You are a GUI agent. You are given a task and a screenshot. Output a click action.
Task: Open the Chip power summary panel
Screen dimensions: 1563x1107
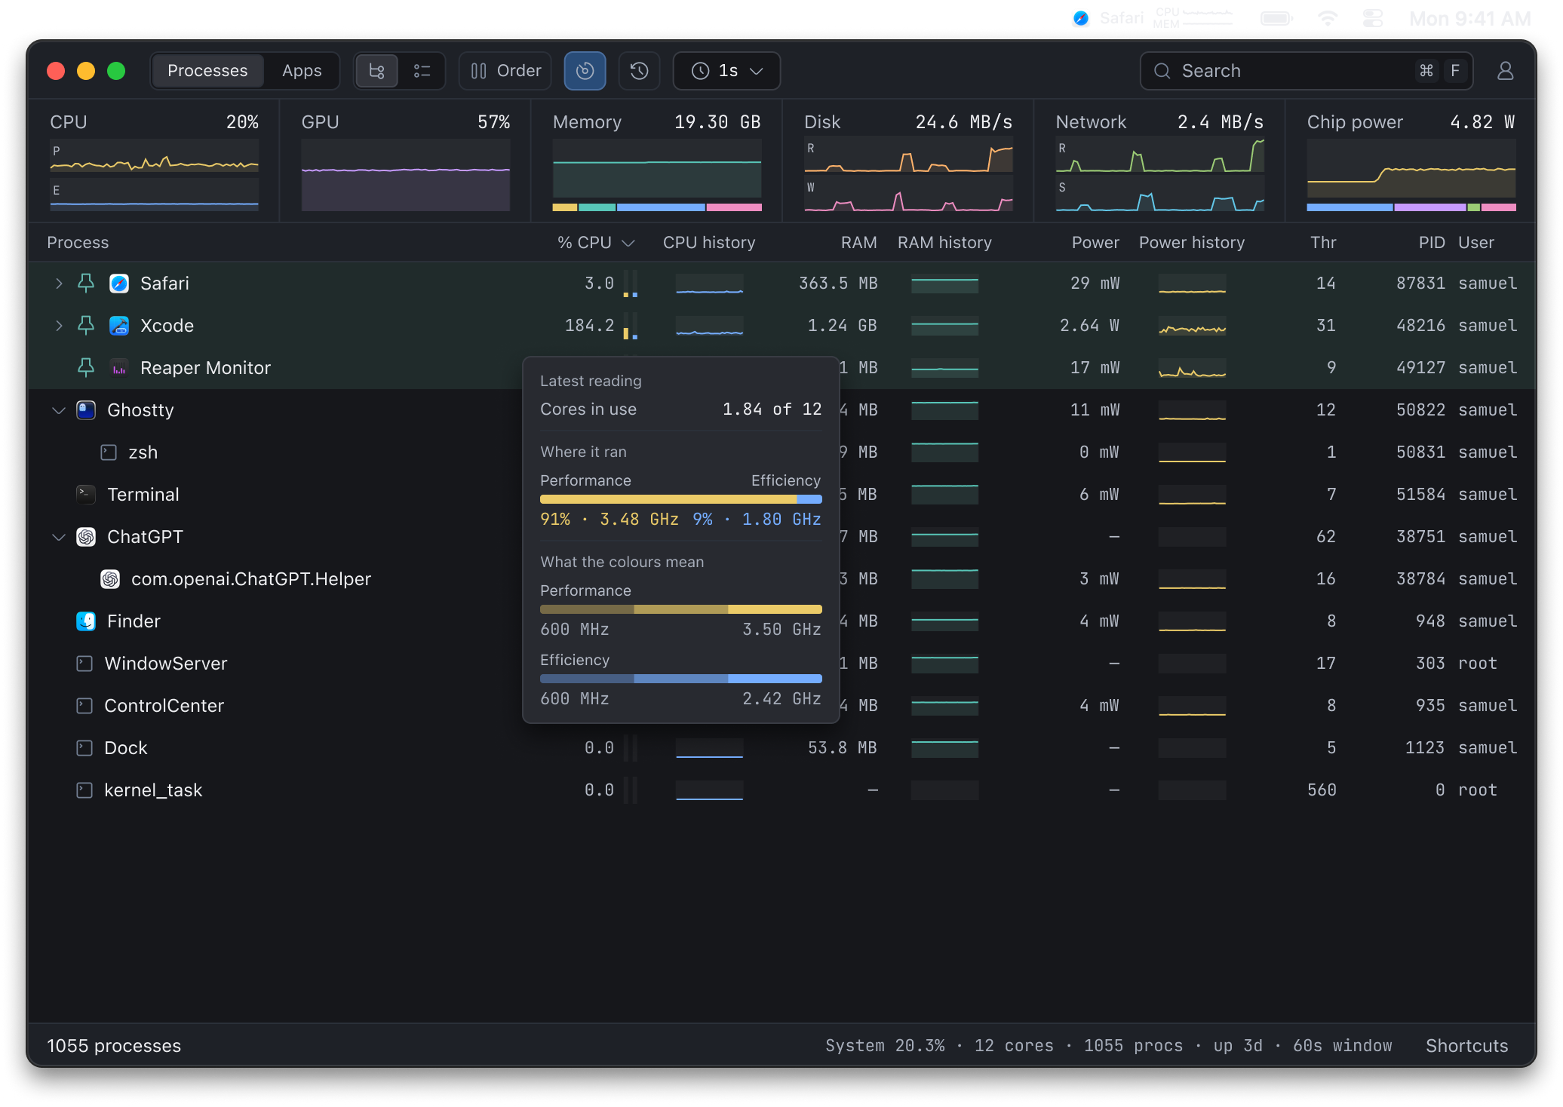pos(1411,160)
